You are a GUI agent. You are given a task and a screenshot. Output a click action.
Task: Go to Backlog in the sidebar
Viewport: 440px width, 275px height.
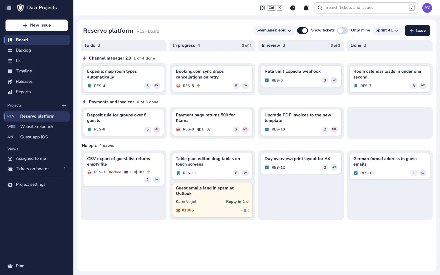[x=37, y=50]
